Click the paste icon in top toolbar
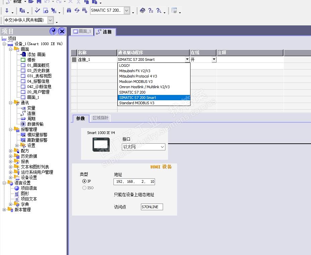This screenshot has height=255, width=311. coord(95,2)
